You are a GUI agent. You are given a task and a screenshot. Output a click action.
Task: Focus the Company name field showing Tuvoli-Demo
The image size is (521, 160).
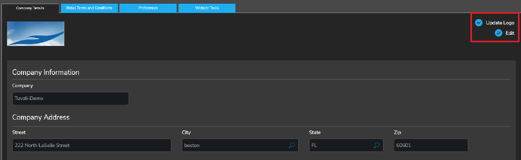pyautogui.click(x=70, y=99)
